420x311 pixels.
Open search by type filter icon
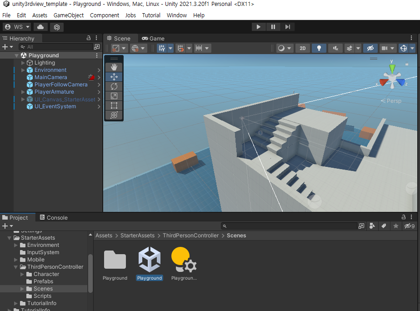click(x=372, y=226)
